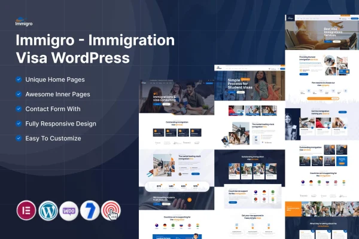This screenshot has height=239, width=359.
Task: Click the checkmark beside Easy To Customize
Action: [x=19, y=138]
